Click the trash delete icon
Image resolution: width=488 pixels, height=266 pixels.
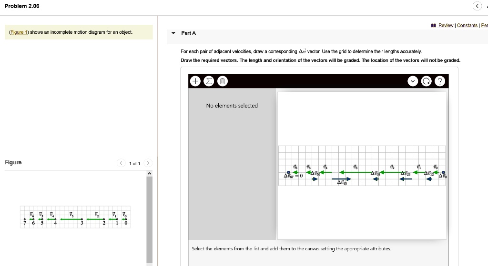(x=222, y=81)
